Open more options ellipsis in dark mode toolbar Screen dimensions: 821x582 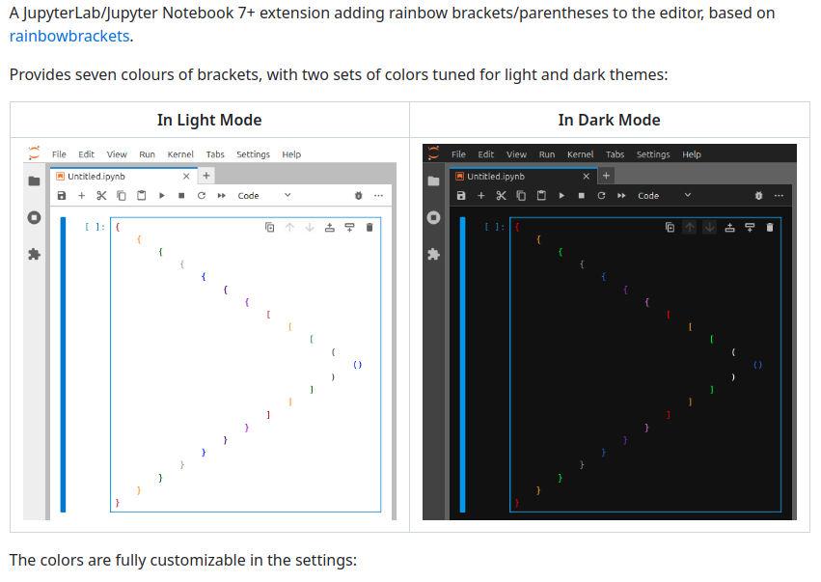779,195
